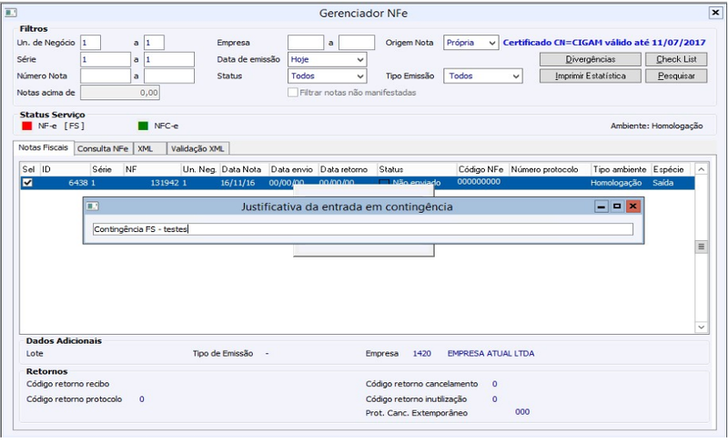This screenshot has width=728, height=443.
Task: Click the Código NFe column header
Action: point(483,169)
